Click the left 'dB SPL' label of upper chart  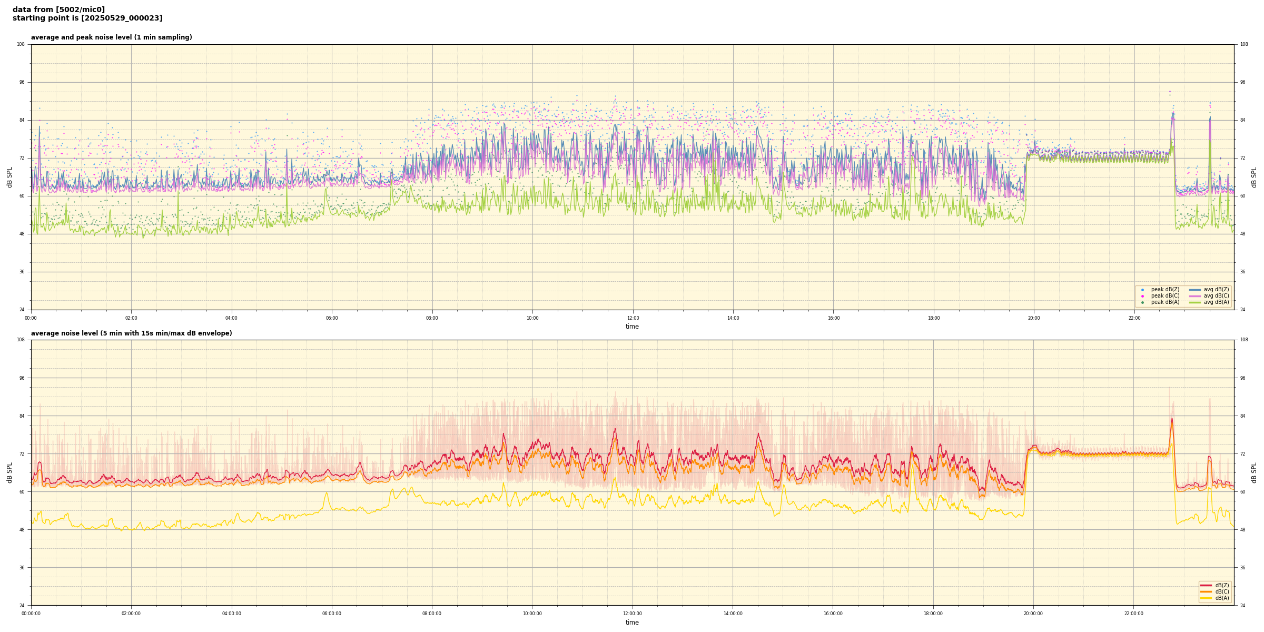[x=9, y=177]
